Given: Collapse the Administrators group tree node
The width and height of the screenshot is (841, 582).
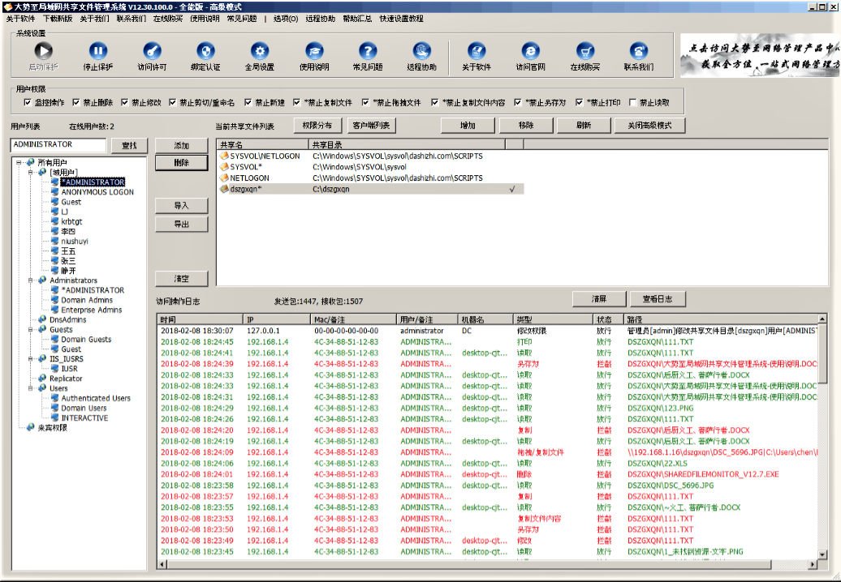Looking at the screenshot, I should pyautogui.click(x=31, y=280).
